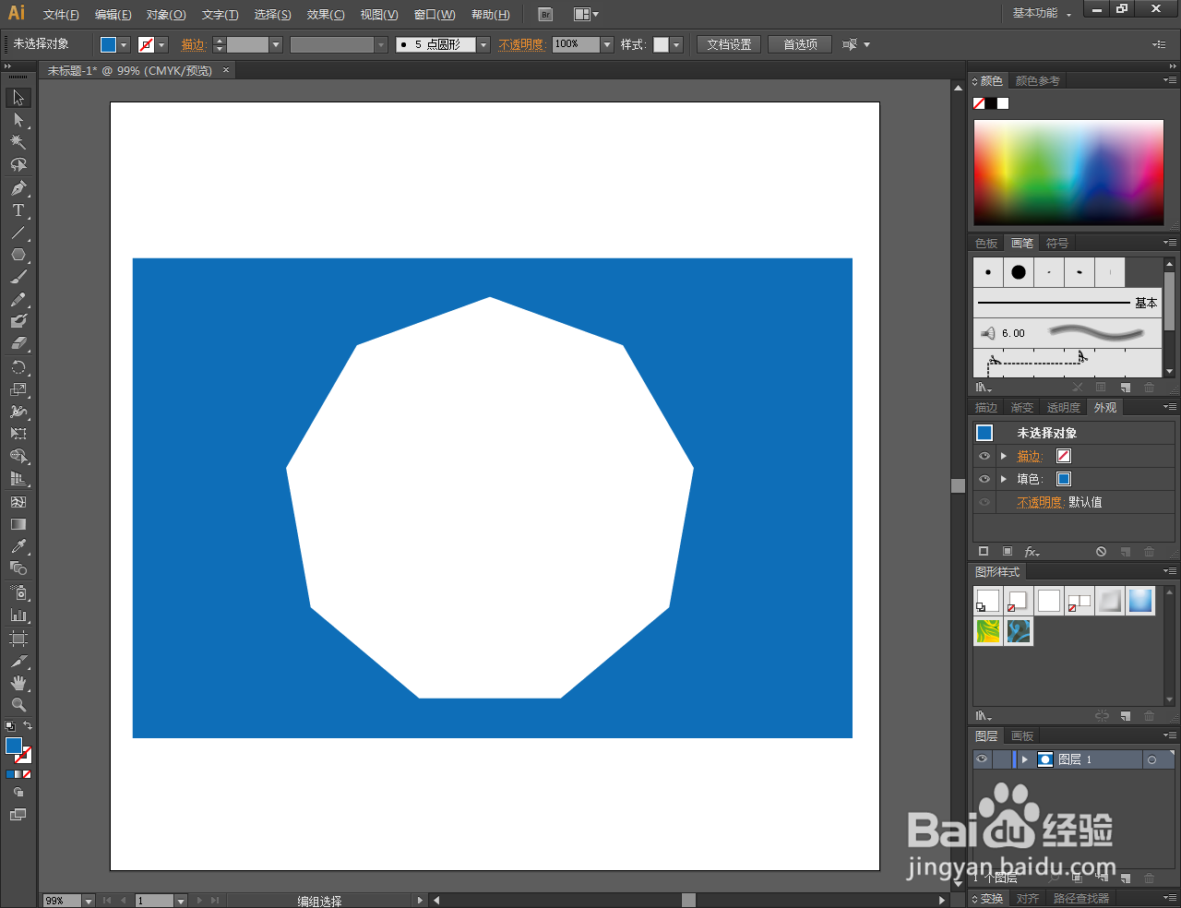Select the Selection tool arrow
This screenshot has height=908, width=1181.
pos(18,98)
